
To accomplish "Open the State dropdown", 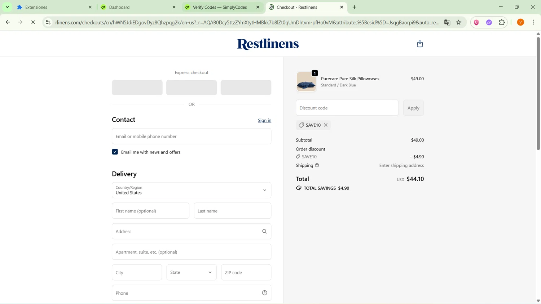I will point(192,273).
